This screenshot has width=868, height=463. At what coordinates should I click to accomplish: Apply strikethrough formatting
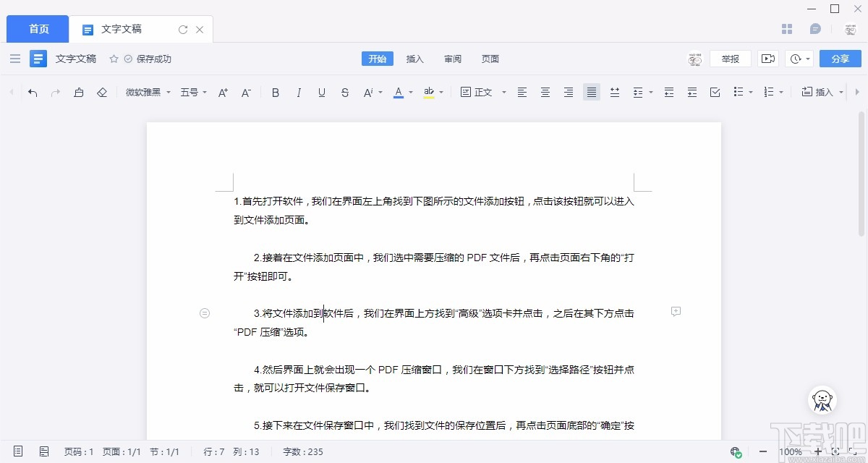345,92
